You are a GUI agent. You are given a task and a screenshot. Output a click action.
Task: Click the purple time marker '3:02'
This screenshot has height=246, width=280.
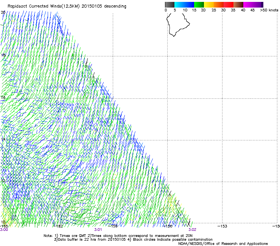pyautogui.click(x=192, y=230)
